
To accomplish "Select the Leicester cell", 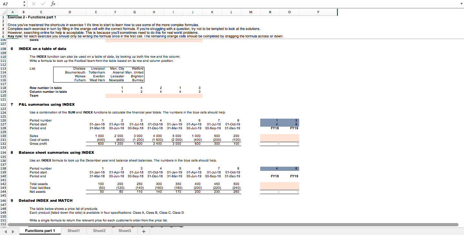I will 117,76.
